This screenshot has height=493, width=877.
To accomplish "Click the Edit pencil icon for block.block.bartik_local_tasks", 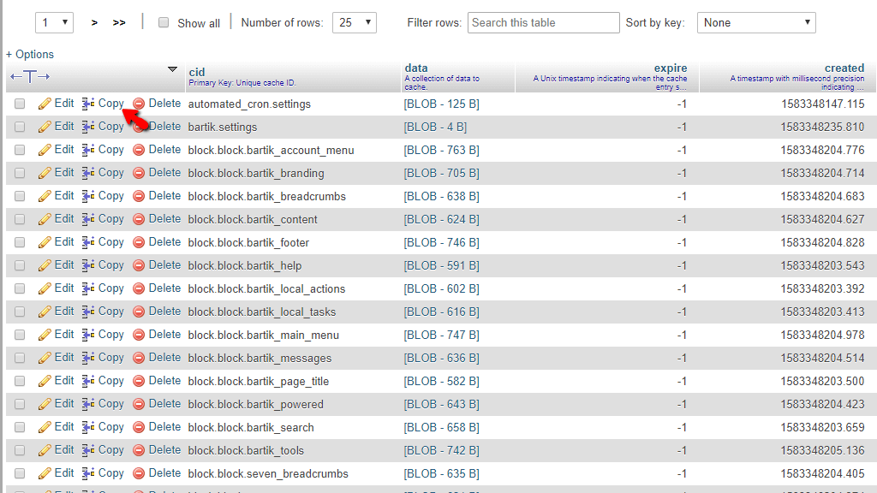I will click(45, 312).
